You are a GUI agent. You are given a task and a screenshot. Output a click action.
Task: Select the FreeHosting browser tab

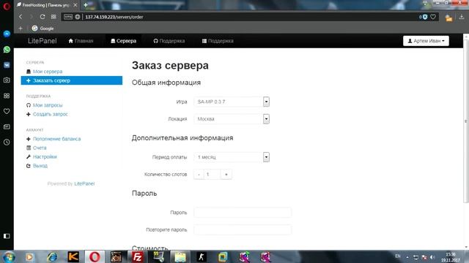[46, 5]
